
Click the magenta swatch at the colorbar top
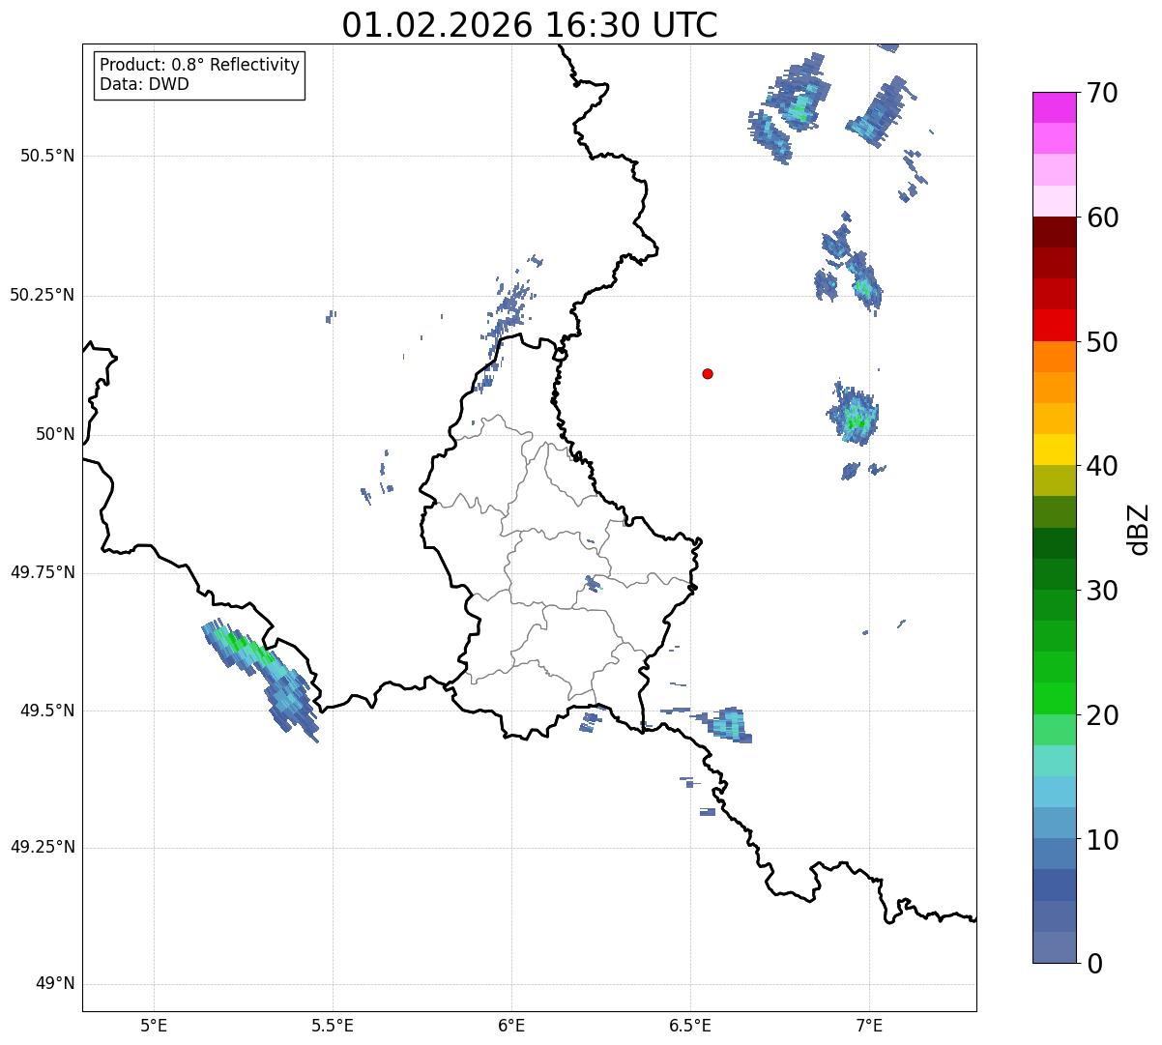point(1054,107)
